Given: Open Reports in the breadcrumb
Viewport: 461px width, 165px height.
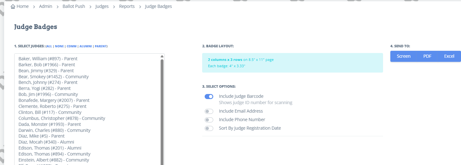Looking at the screenshot, I should tap(127, 6).
